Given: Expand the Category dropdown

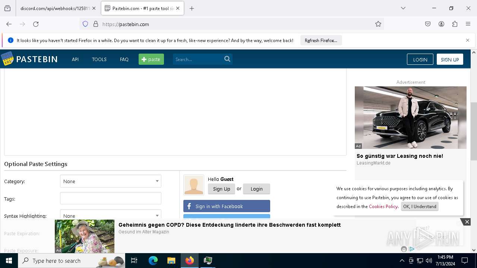Looking at the screenshot, I should pos(111,181).
